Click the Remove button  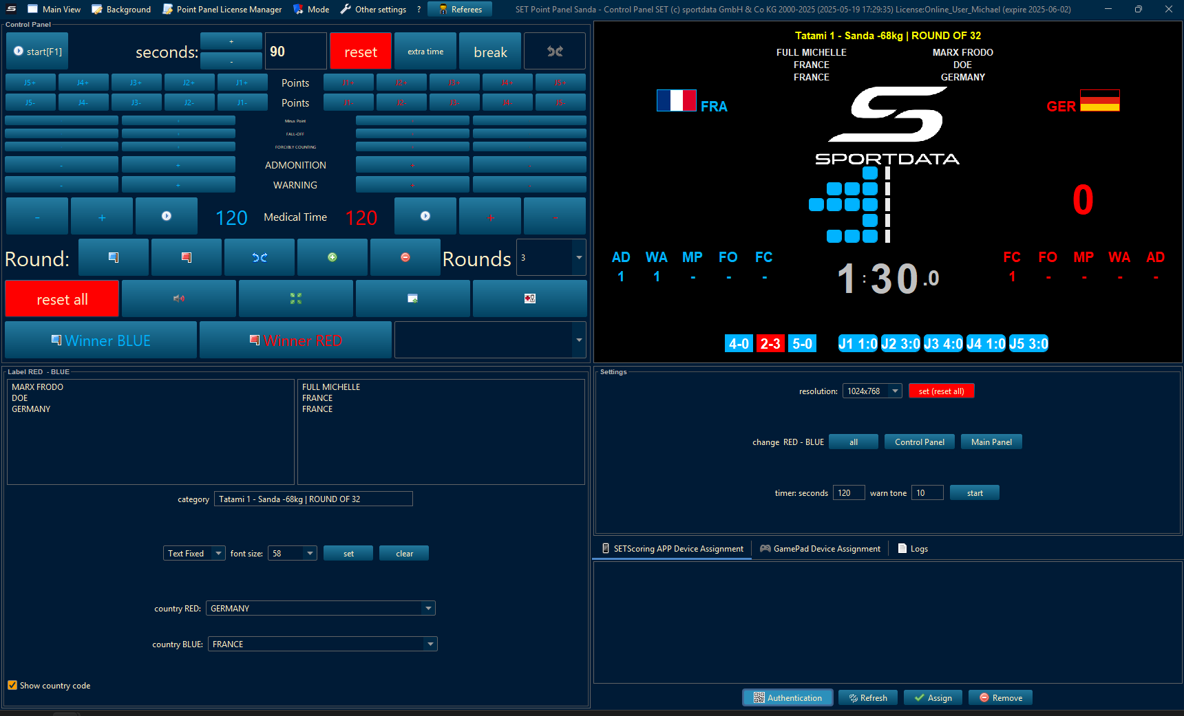1000,697
